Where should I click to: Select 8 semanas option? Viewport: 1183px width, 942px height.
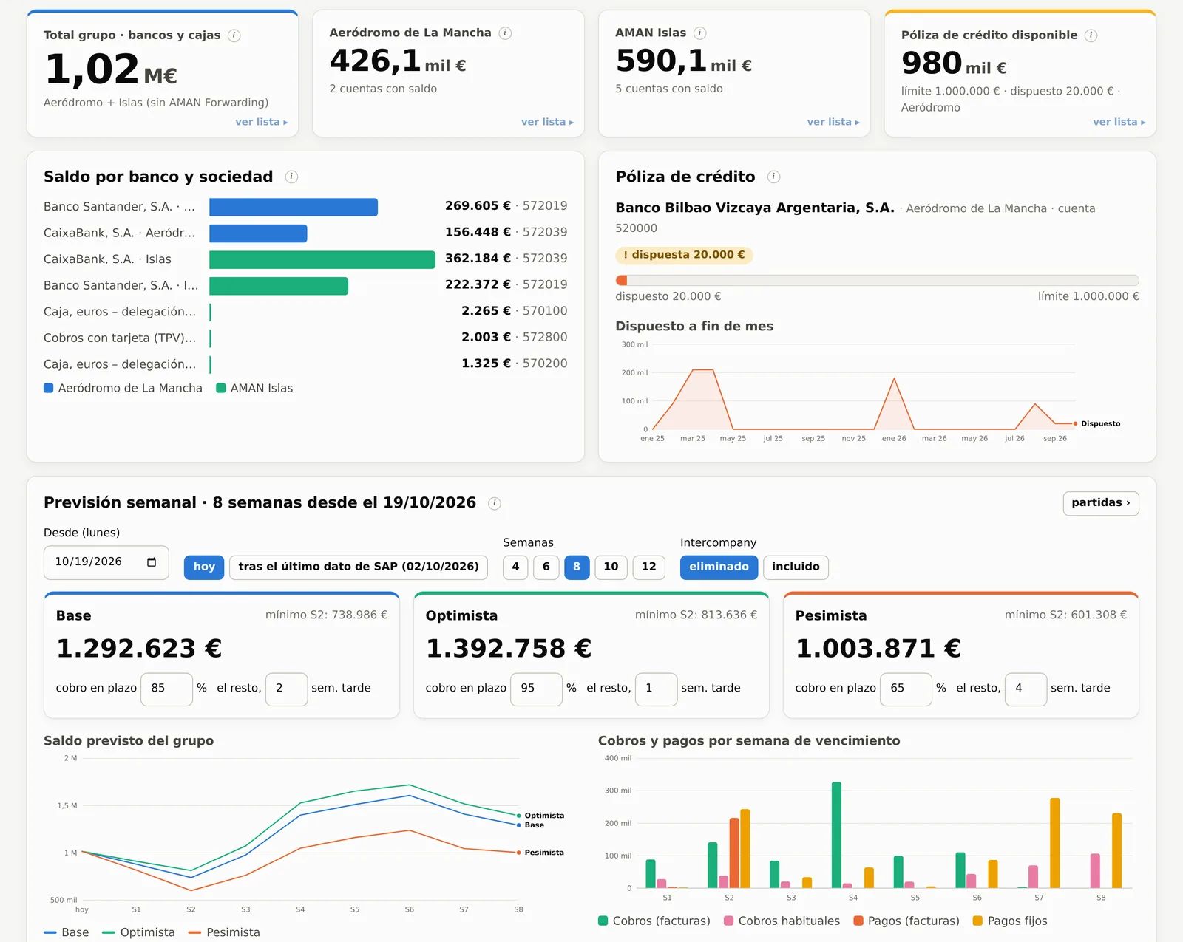[577, 567]
